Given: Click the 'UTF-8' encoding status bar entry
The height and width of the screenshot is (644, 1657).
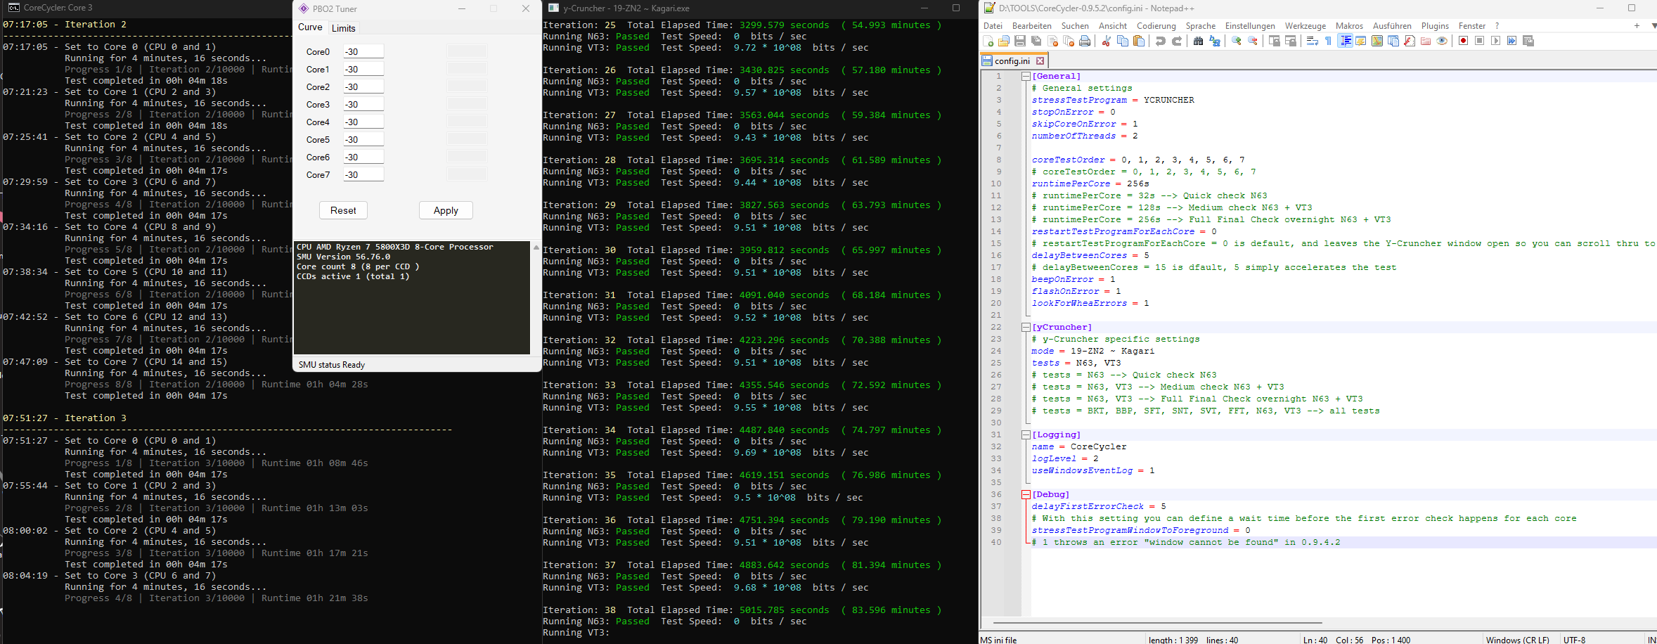Looking at the screenshot, I should [1574, 639].
